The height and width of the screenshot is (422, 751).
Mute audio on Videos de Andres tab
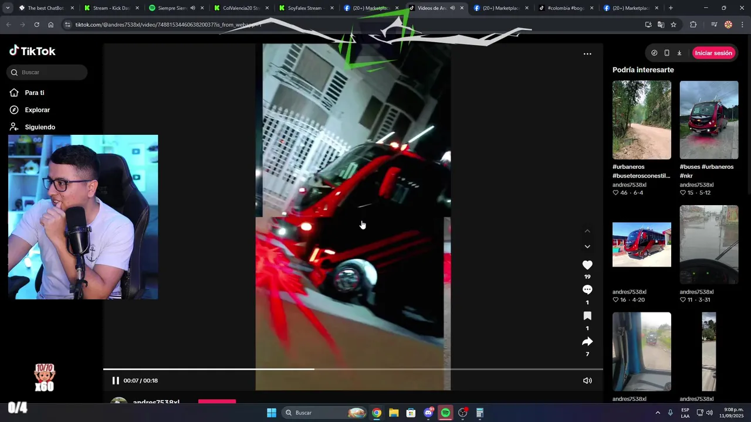point(452,8)
